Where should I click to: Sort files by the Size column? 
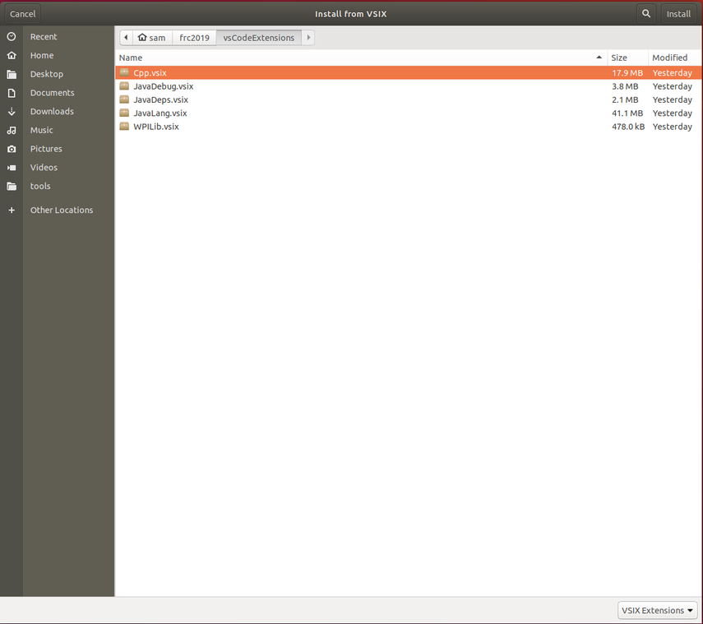click(x=618, y=58)
